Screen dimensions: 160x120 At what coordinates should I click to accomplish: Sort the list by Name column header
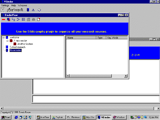81,38
